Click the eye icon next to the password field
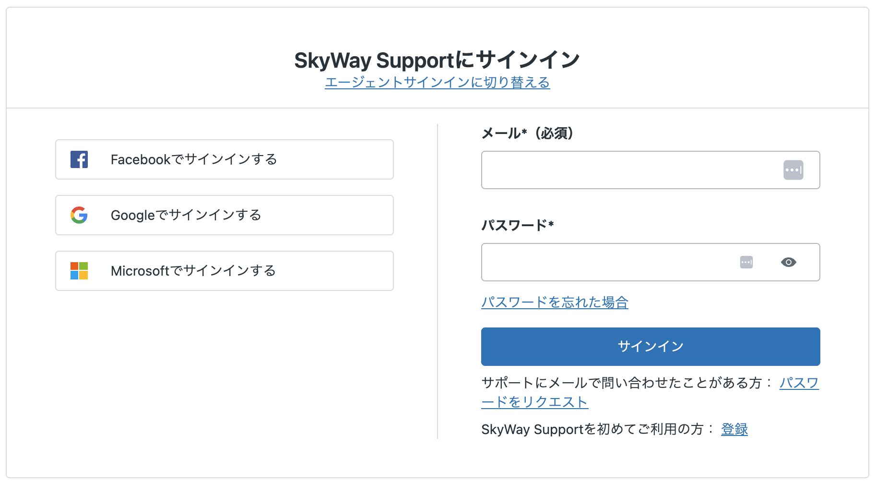876x484 pixels. (790, 262)
